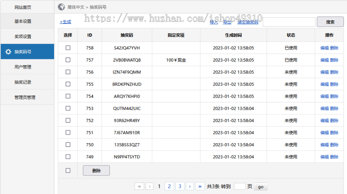The height and width of the screenshot is (194, 347).
Task: Click the 清空抽奖码 link
Action: (x=248, y=22)
